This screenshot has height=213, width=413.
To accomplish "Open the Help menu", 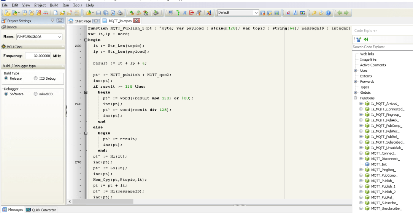I will [90, 5].
